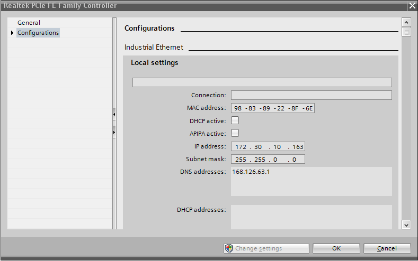The image size is (418, 261).
Task: Select General in the navigation tree
Action: click(29, 23)
